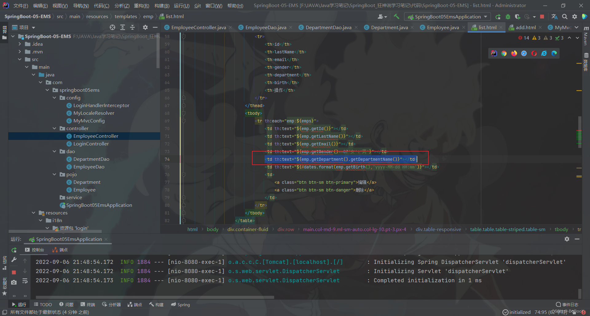Open Opera browser preview icon
Screen dimensions: 590x316
coord(534,53)
